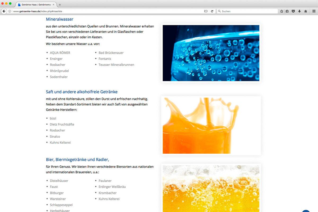Click the Mineralwasser heading
Viewport: 318px width, 212px height.
point(60,19)
